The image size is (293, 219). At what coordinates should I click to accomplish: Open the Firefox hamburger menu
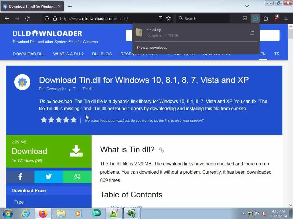[x=286, y=18]
